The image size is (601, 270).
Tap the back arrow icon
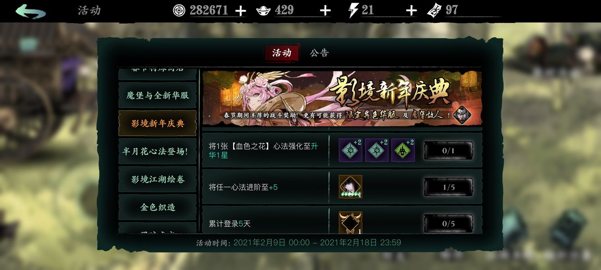tap(31, 11)
